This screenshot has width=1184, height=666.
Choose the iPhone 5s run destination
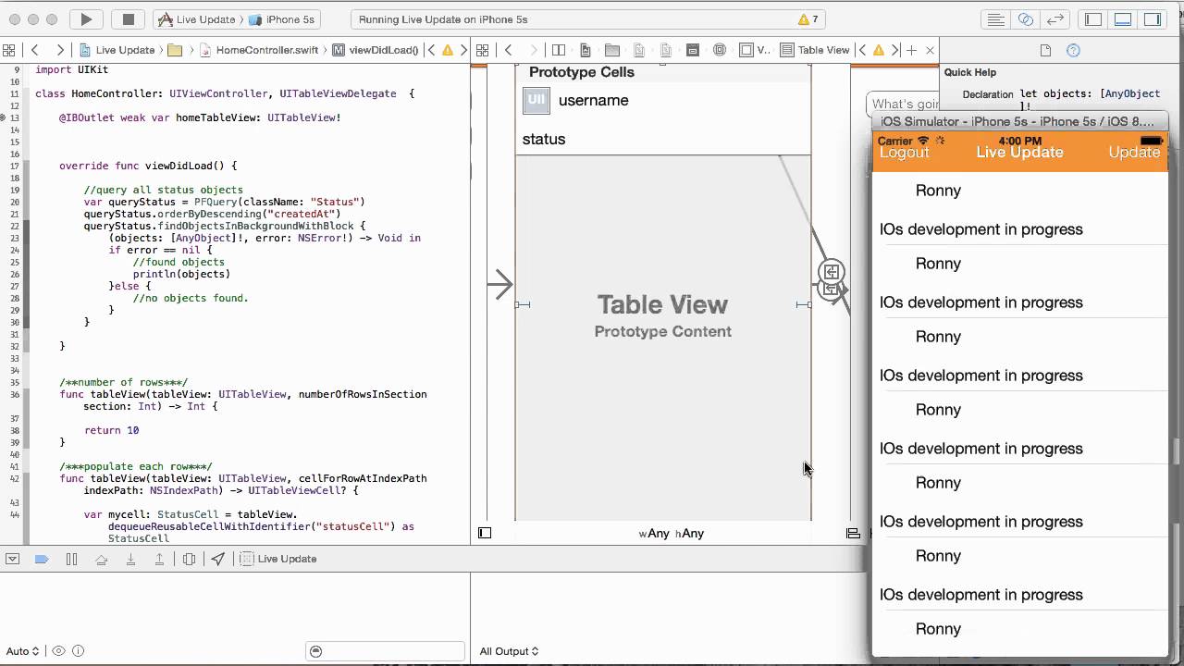(x=283, y=19)
